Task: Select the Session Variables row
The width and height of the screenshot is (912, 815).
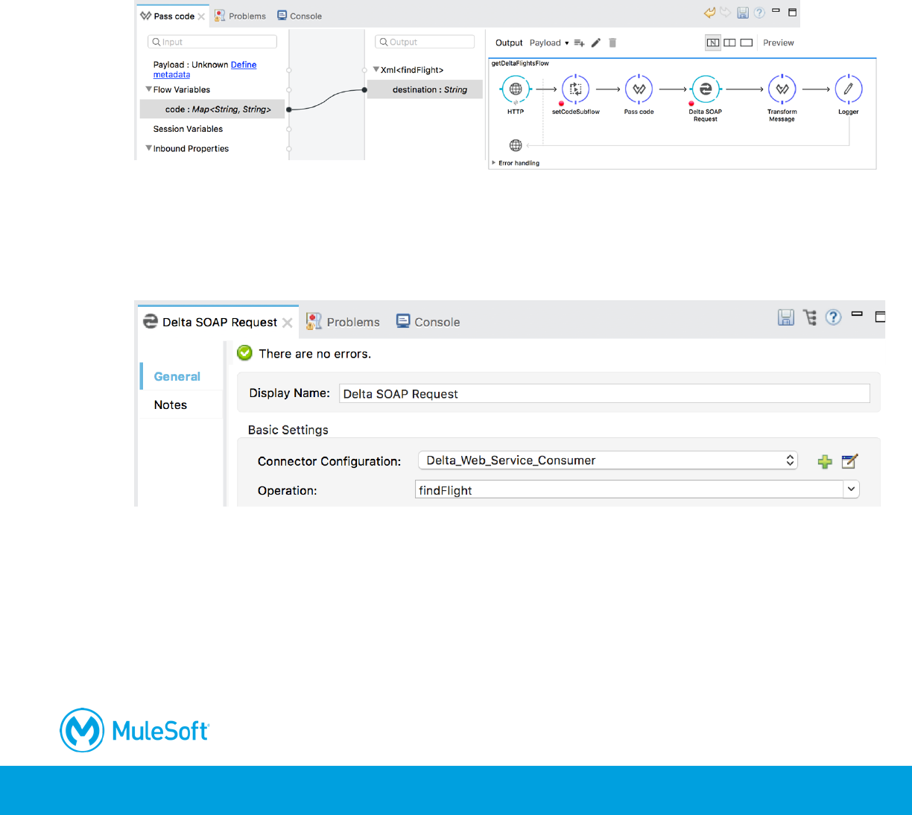Action: pos(188,129)
